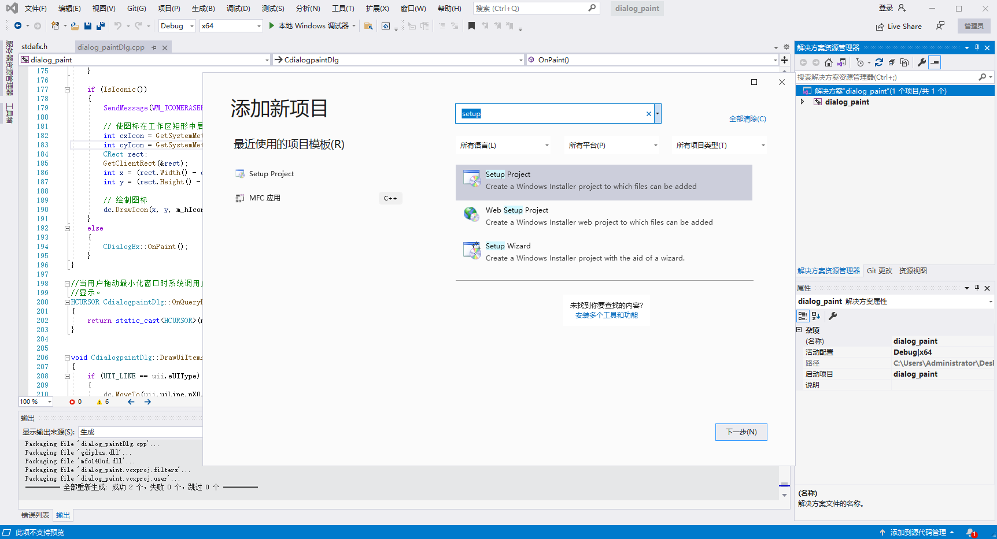The width and height of the screenshot is (997, 539).
Task: Click the Sync/Refresh icon in Solution Explorer
Action: coord(879,62)
